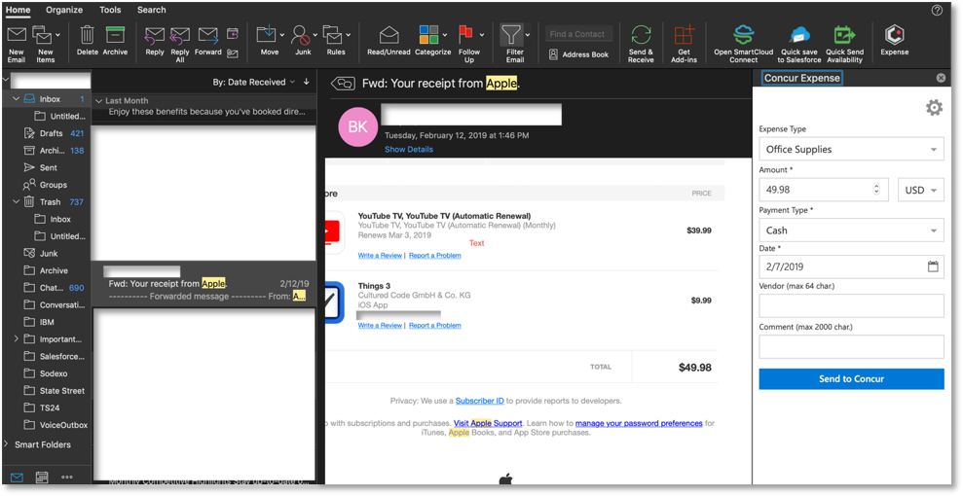This screenshot has width=963, height=496.
Task: Open the USD currency dropdown
Action: click(920, 190)
